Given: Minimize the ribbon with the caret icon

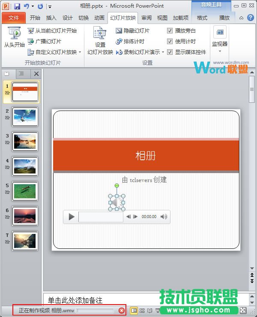Looking at the screenshot, I should tap(241, 18).
